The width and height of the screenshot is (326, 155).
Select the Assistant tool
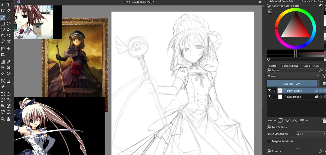coord(3,81)
